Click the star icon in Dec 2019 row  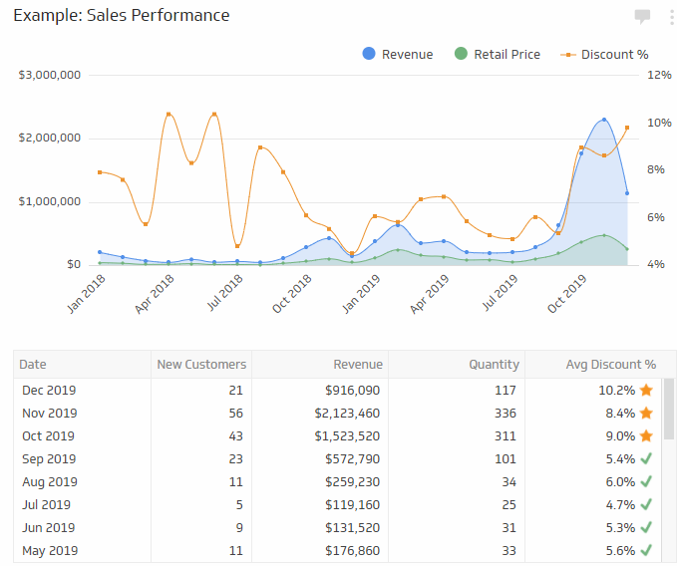pyautogui.click(x=646, y=390)
